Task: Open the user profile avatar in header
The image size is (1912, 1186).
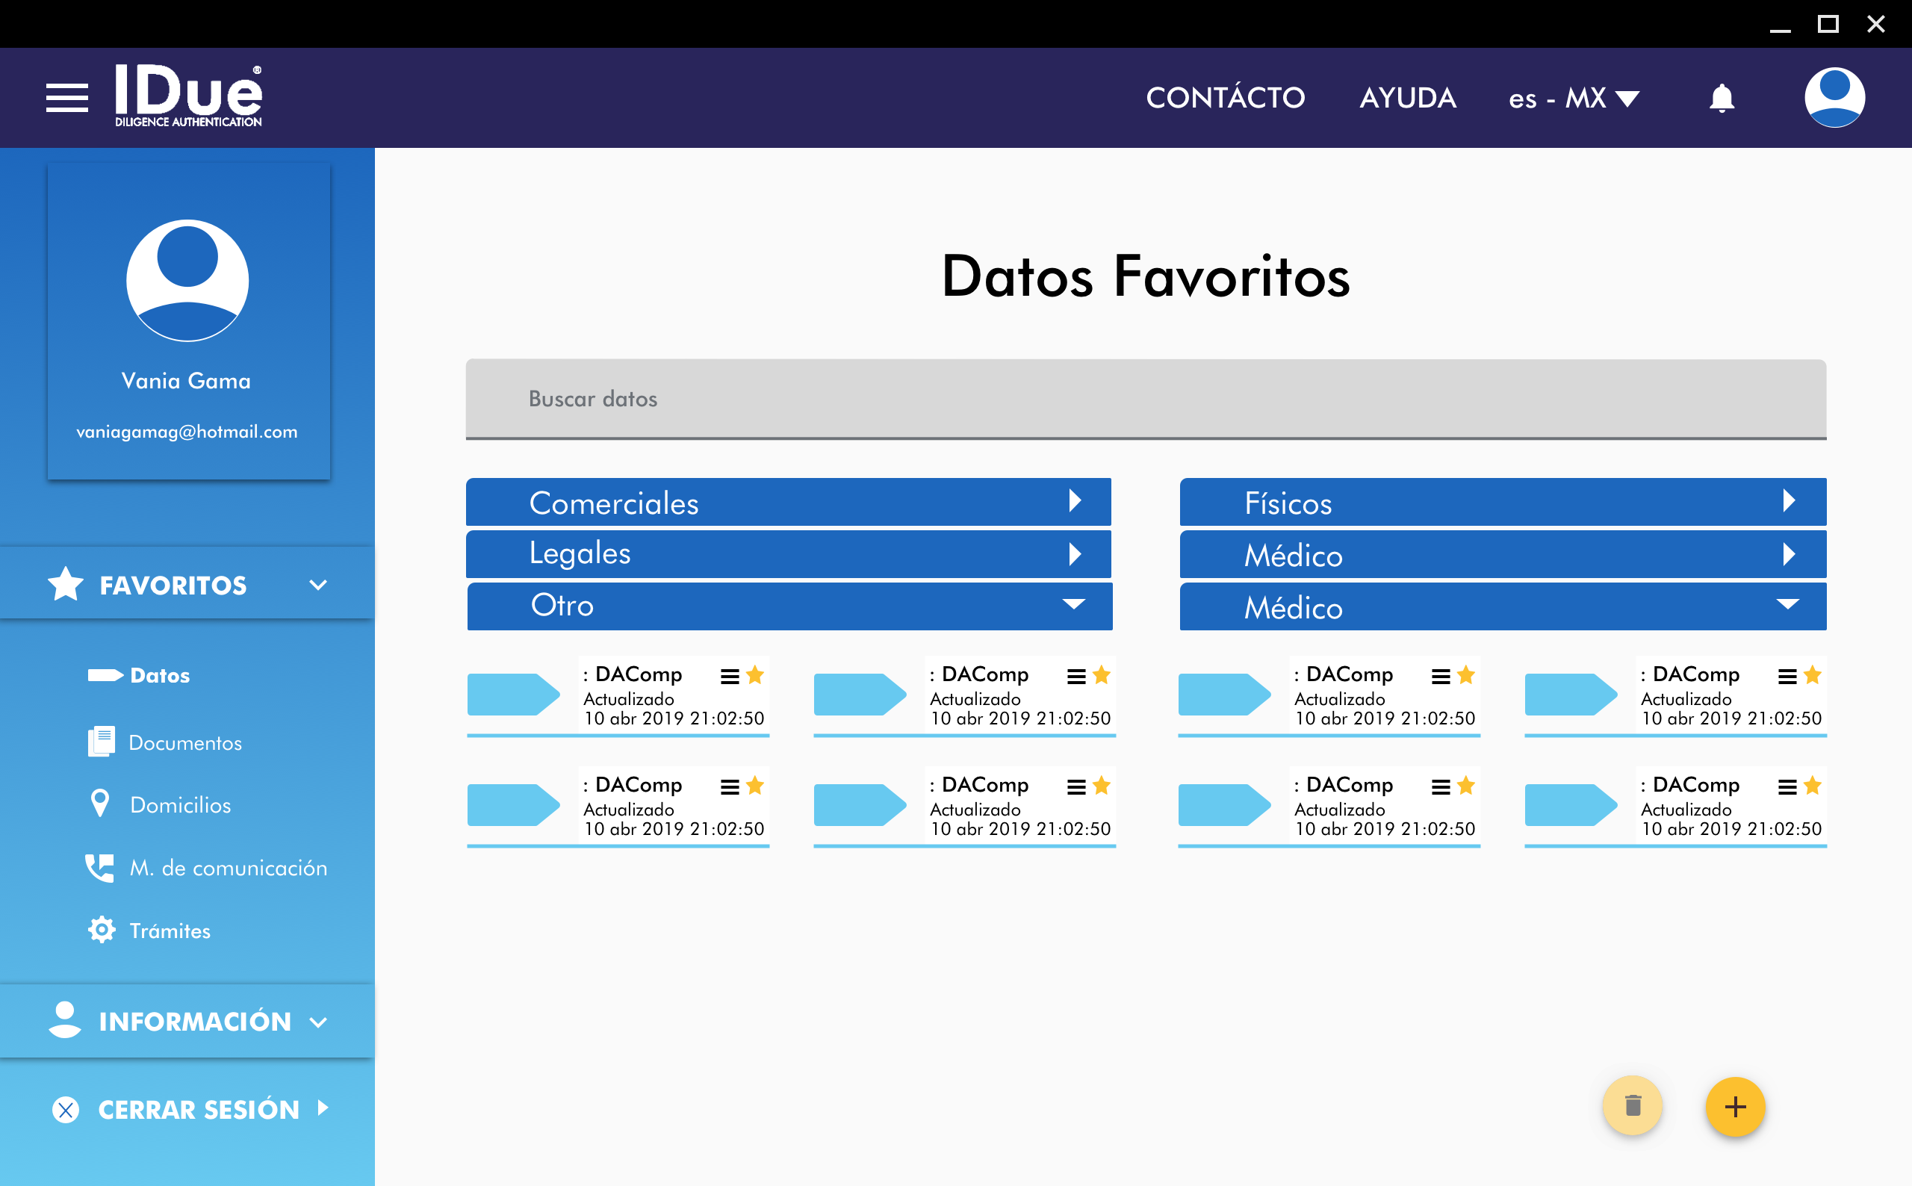Action: coord(1834,97)
